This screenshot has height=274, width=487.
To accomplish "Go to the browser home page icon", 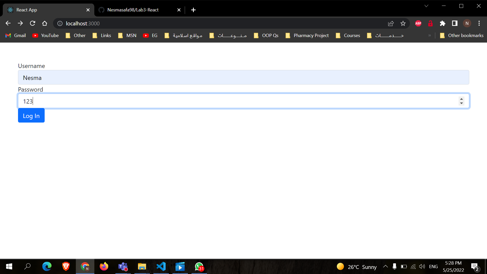I will coord(45,23).
